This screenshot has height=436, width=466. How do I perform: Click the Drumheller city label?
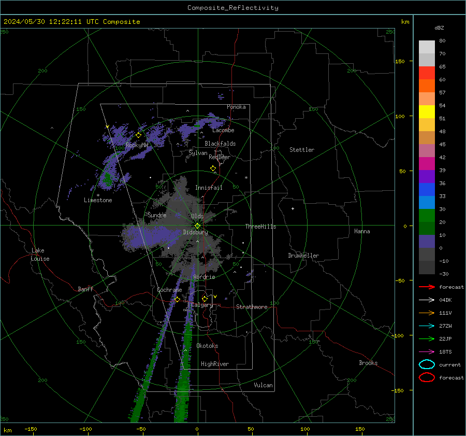(x=303, y=256)
